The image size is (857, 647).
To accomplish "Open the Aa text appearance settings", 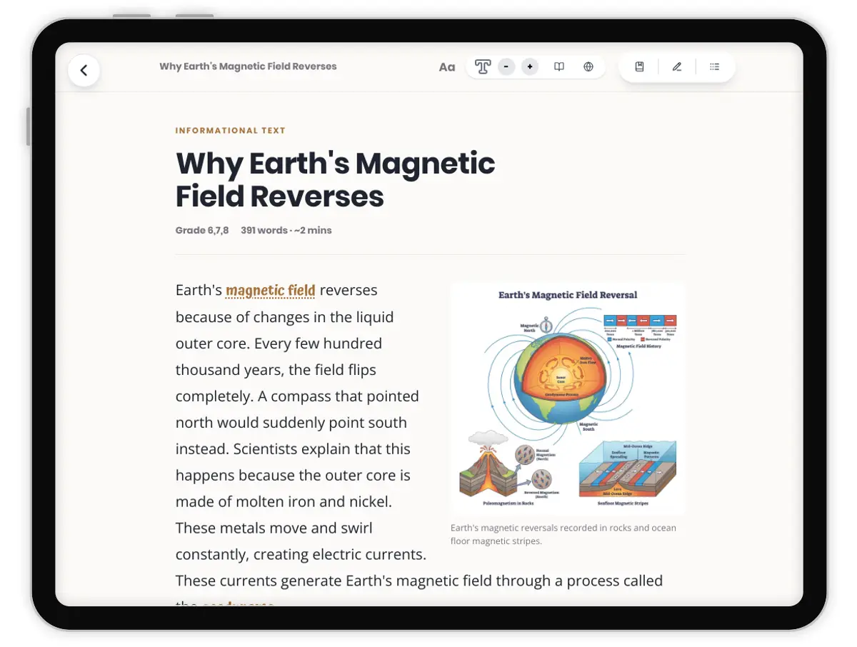I will (447, 67).
